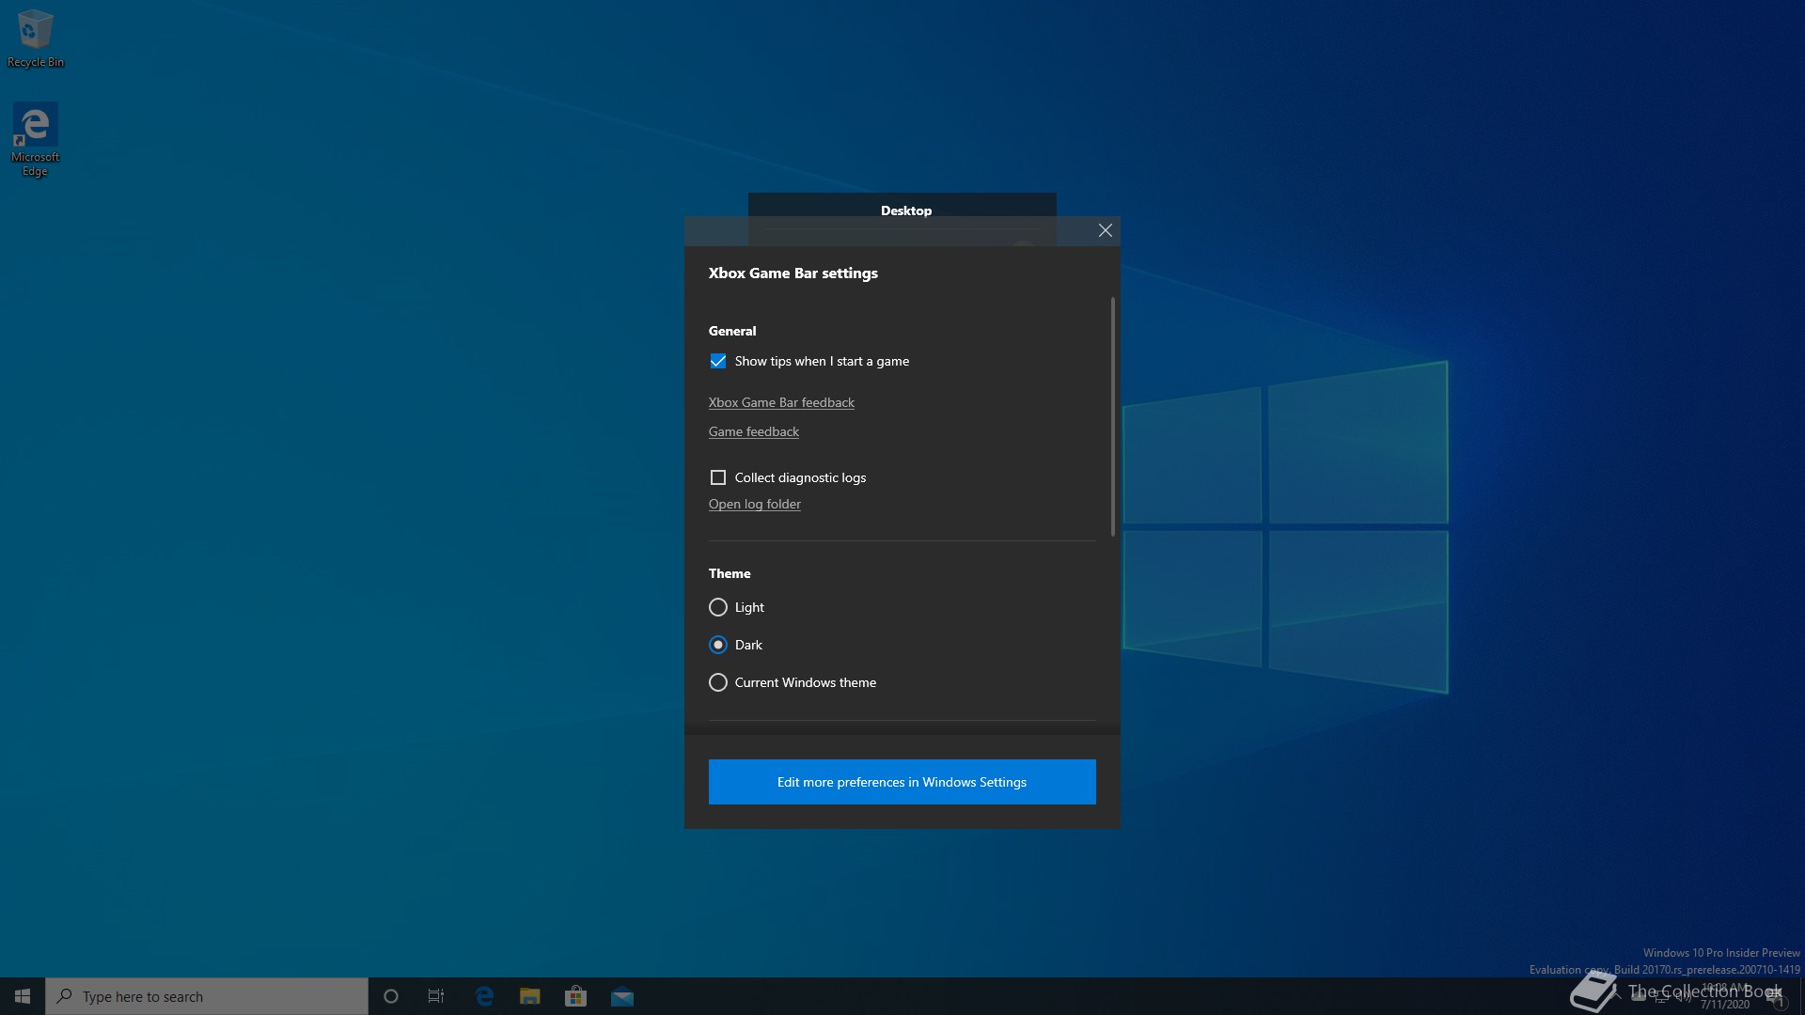Viewport: 1805px width, 1015px height.
Task: Open the Recycle Bin desktop icon
Action: point(35,38)
